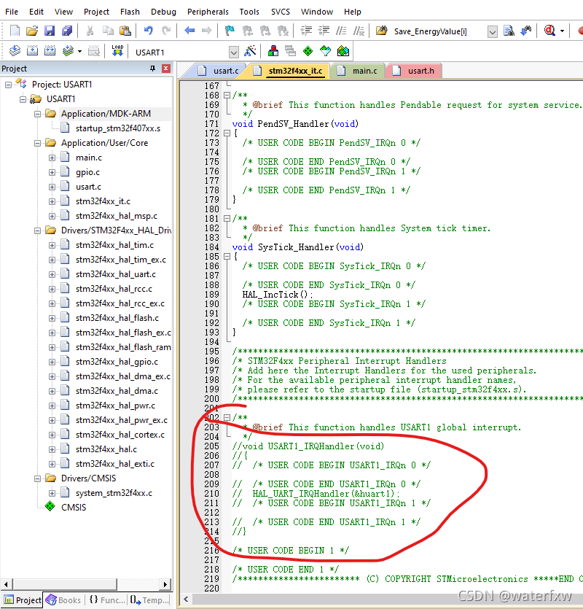
Task: Indent selected lines using indent icon
Action: pos(306,31)
